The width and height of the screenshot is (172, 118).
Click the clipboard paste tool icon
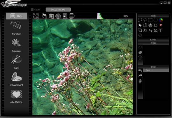point(145,25)
